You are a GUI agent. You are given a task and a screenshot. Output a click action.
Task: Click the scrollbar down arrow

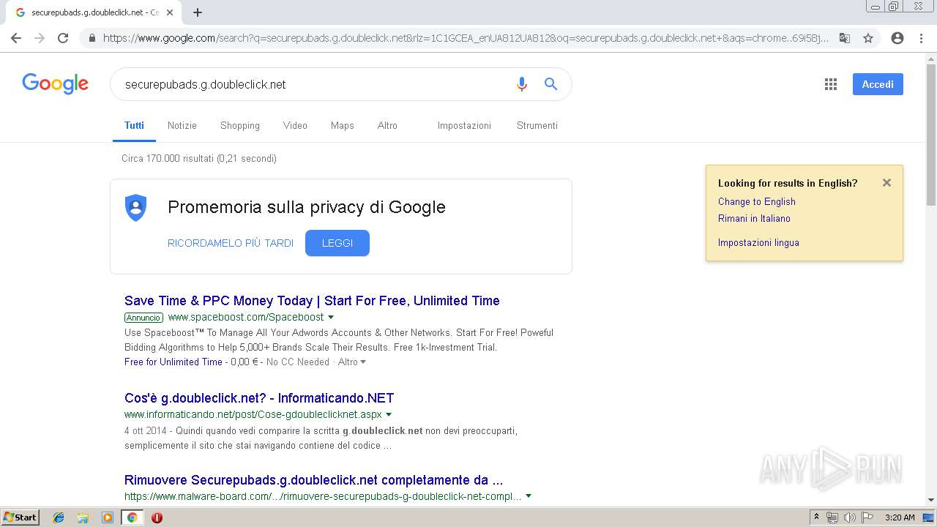pyautogui.click(x=931, y=501)
